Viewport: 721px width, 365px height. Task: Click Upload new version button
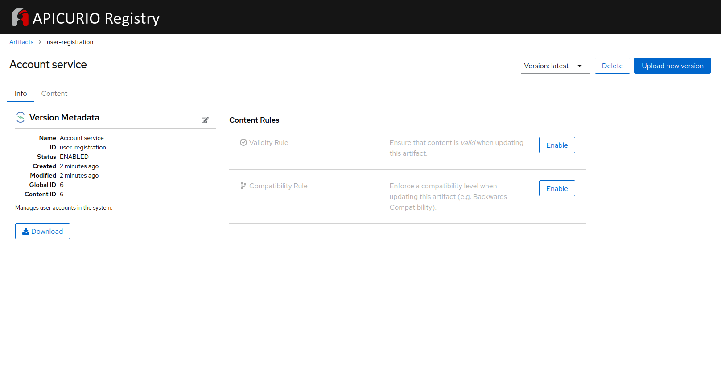click(672, 66)
